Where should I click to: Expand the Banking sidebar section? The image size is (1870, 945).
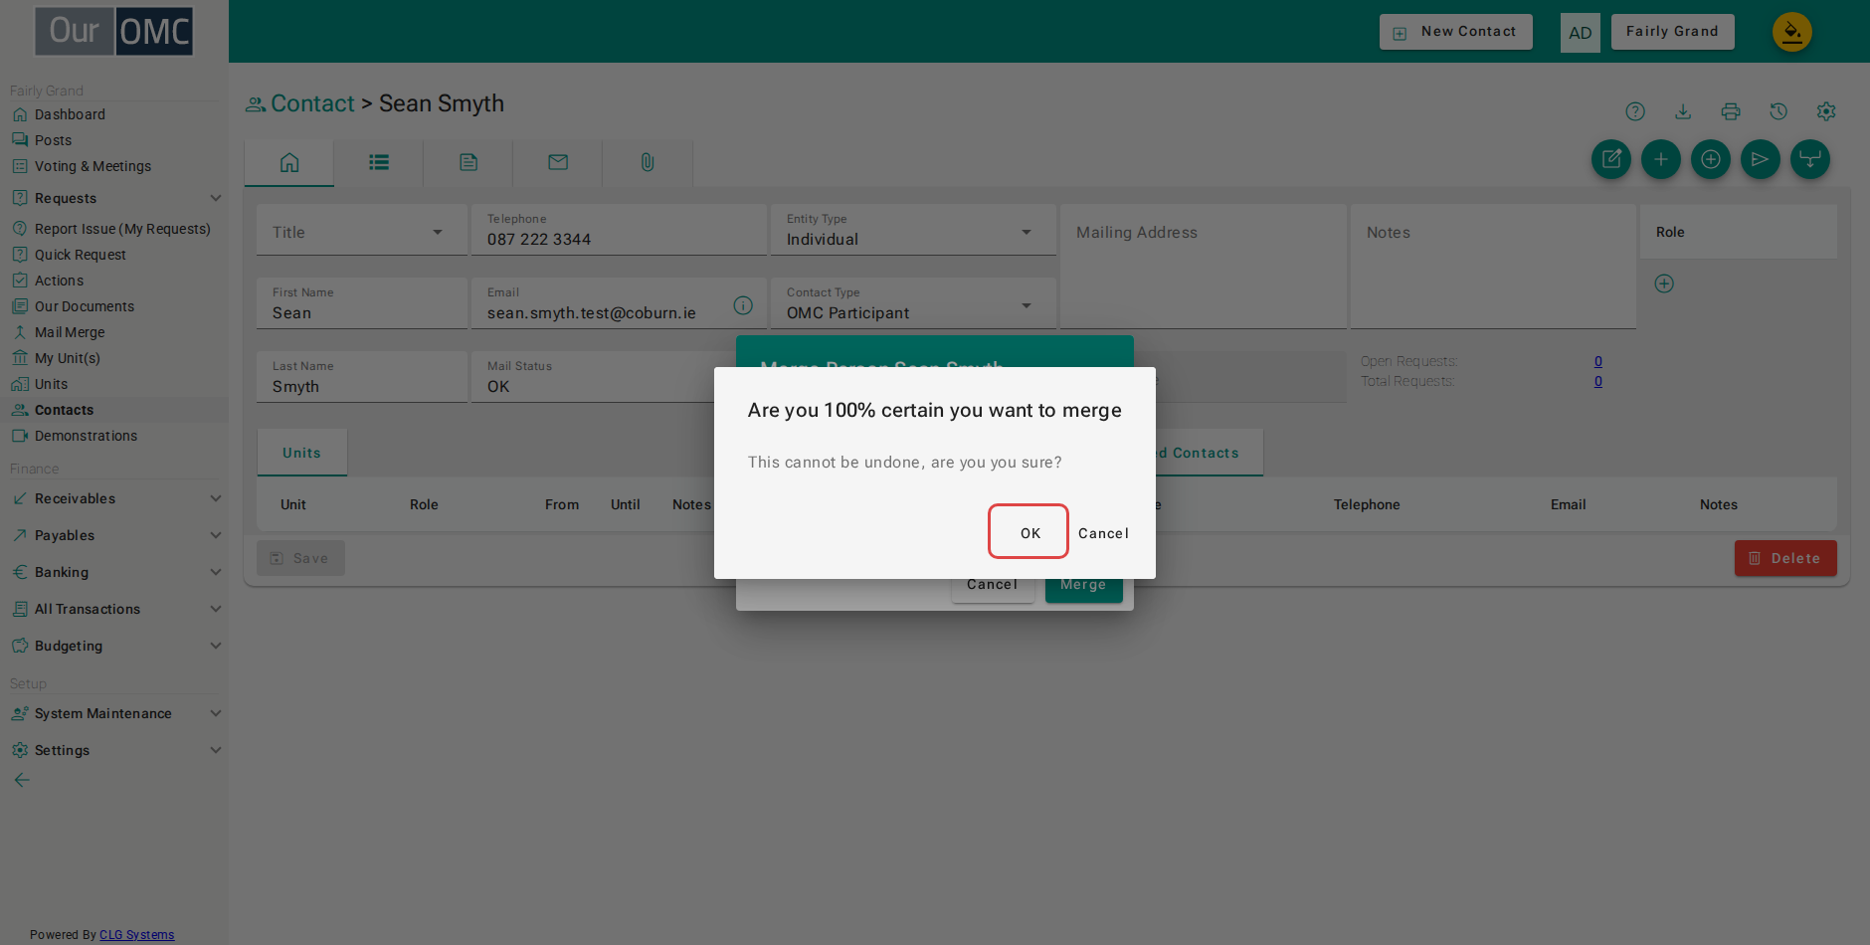[x=114, y=572]
